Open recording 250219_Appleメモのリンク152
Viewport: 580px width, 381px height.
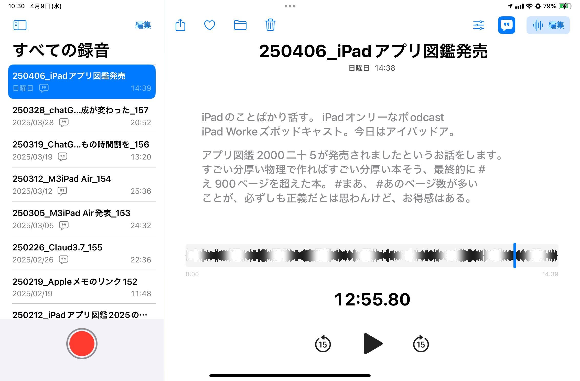click(x=82, y=287)
